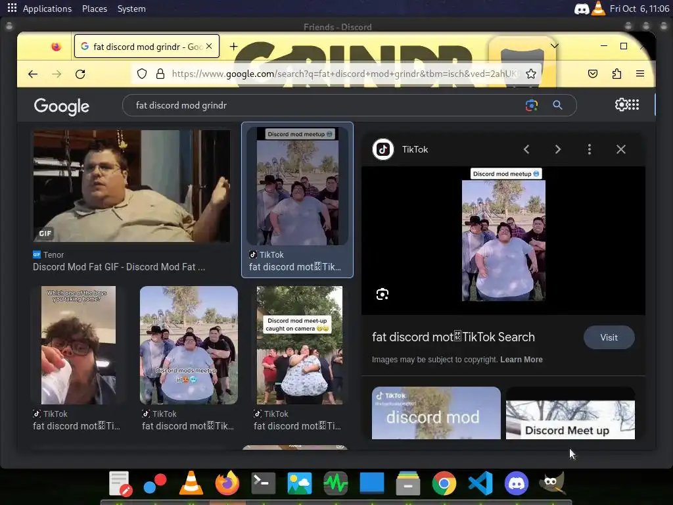This screenshot has width=673, height=505.
Task: Close the image preview panel
Action: [620, 149]
